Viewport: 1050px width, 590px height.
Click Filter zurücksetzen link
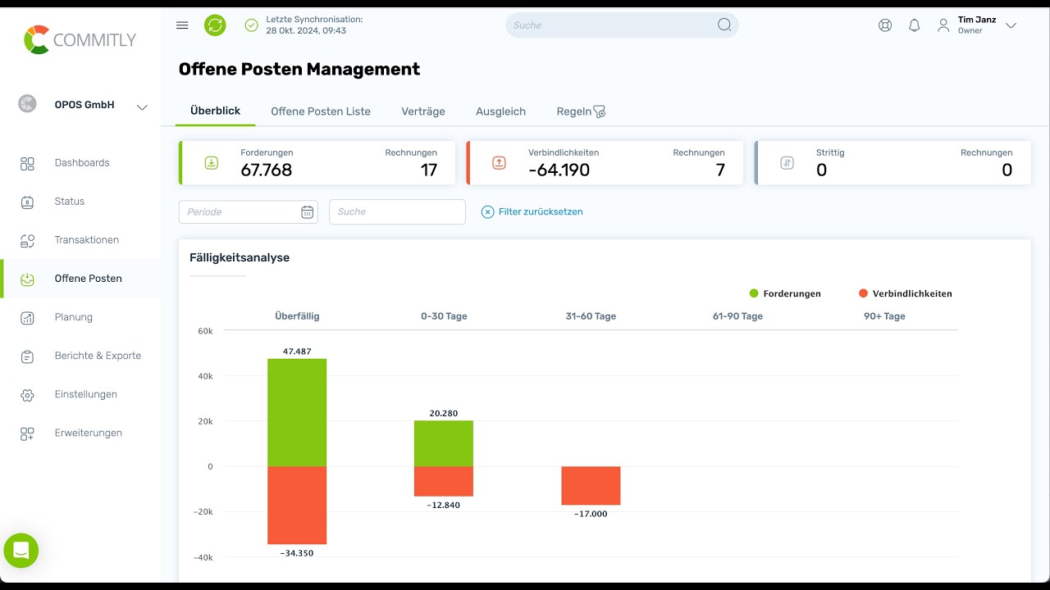tap(541, 211)
